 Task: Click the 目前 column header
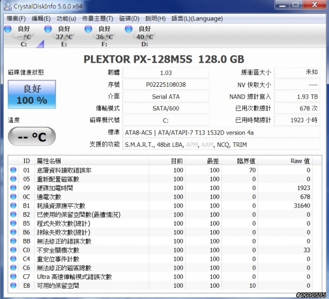click(167, 161)
